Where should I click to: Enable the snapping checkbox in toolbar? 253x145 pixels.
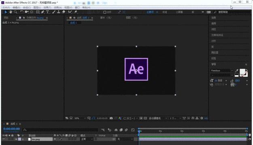(x=105, y=12)
